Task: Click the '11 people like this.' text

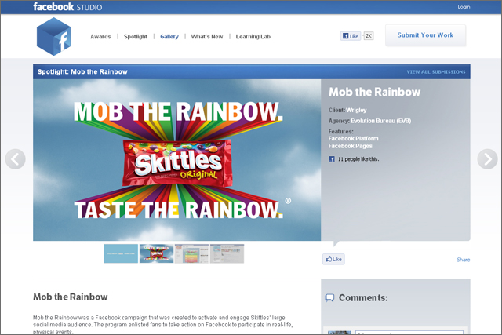Action: coord(358,159)
